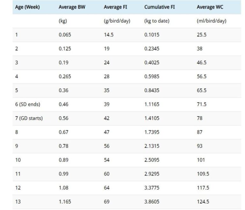Select cumulative FI value 0.8435
The image size is (245, 210).
pos(152,91)
